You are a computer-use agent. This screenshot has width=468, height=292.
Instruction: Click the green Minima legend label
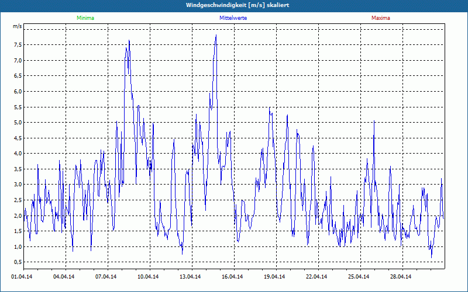pos(85,18)
